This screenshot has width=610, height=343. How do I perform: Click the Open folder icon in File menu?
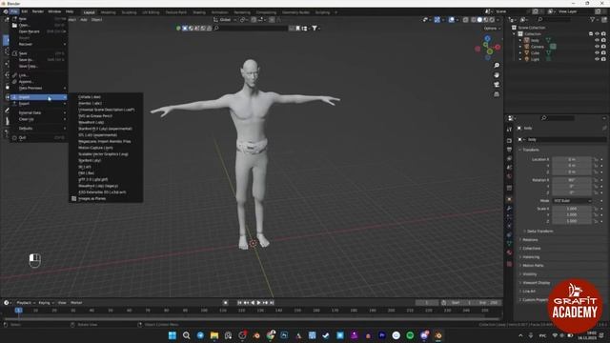[14, 25]
